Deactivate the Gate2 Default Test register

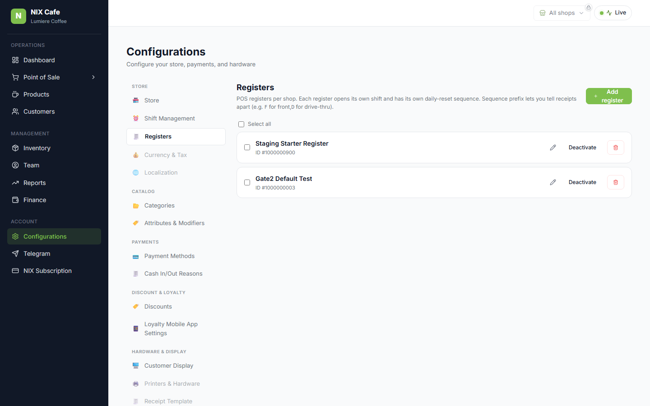coord(582,182)
